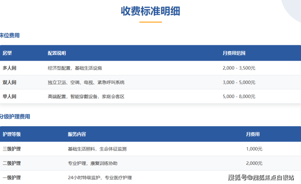The image size is (301, 184).
Task: Click the 服务内容 column header
Action: coord(76,134)
